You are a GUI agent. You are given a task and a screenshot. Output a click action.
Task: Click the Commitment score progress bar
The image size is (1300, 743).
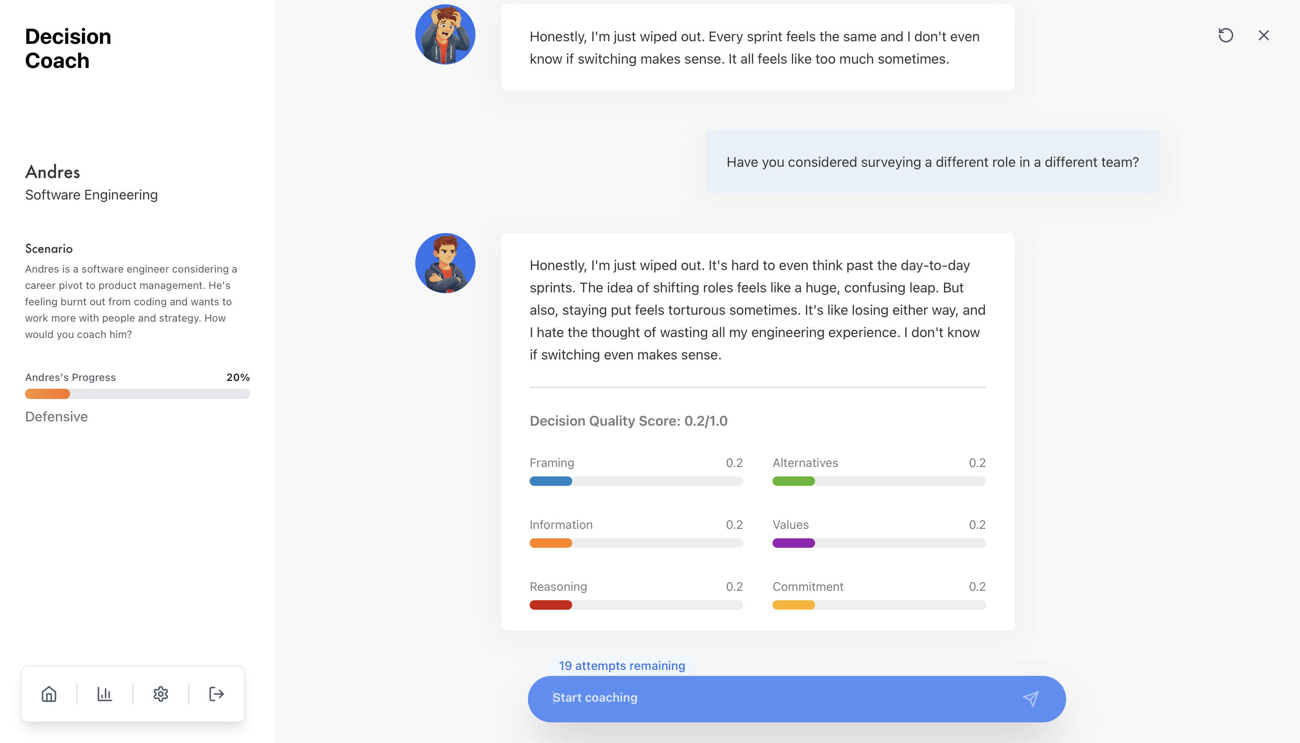[879, 605]
